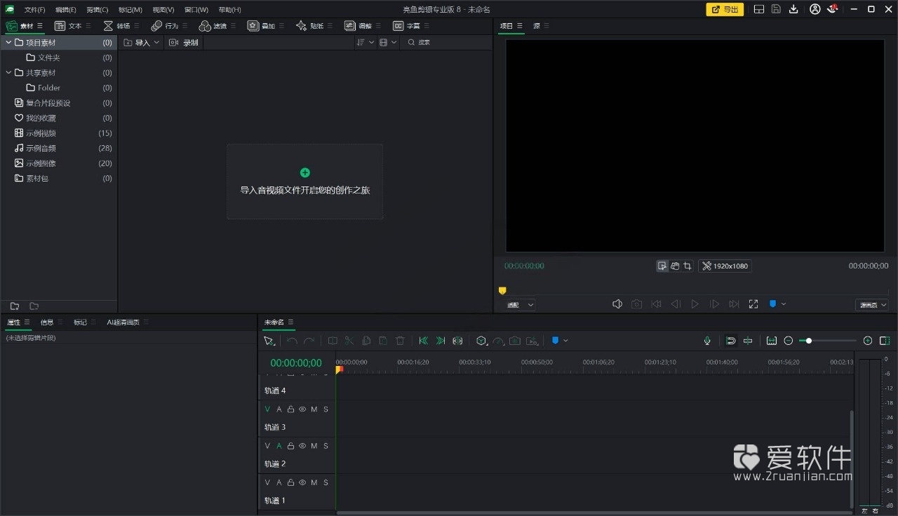Click the 录制 record button

pos(183,42)
